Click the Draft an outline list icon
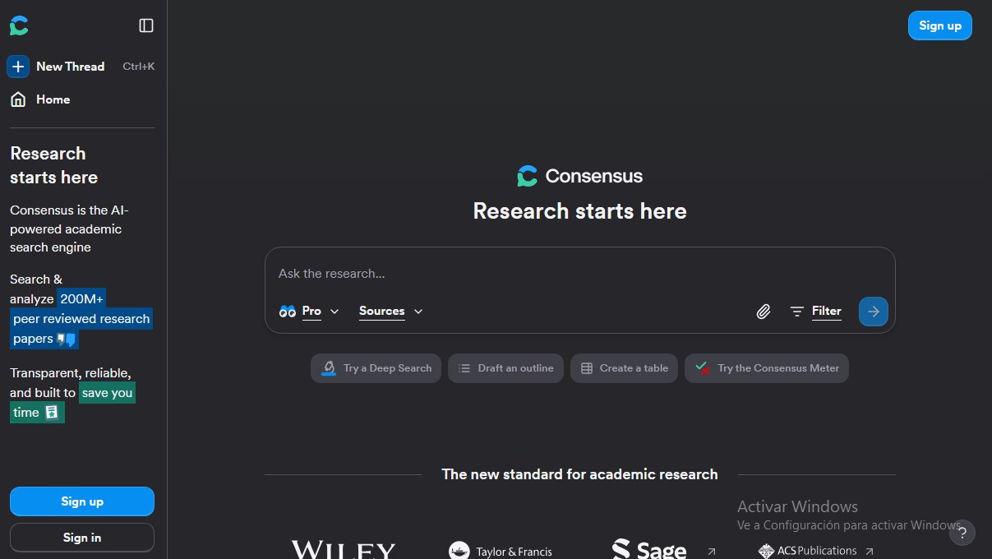Screen dimensions: 992x559 click(466, 367)
